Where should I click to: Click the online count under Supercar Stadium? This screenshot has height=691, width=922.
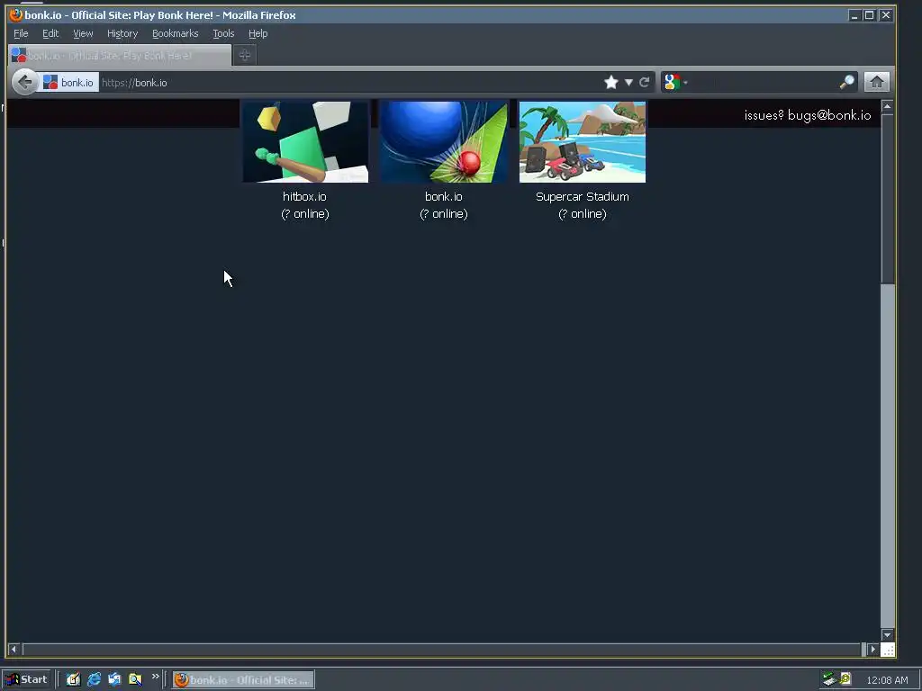583,214
